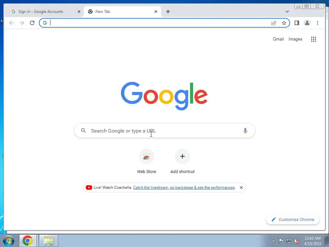Start voice search with the microphone icon
329x247 pixels.
pyautogui.click(x=245, y=131)
